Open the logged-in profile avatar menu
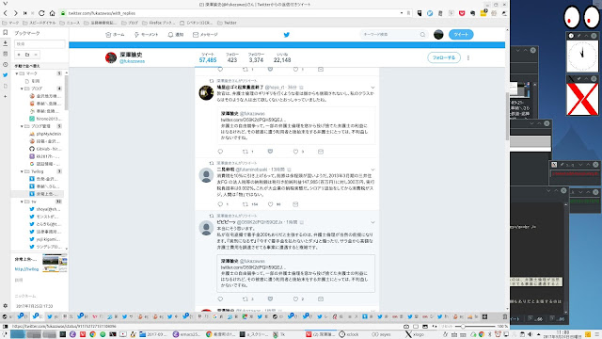This screenshot has width=602, height=339. 438,35
